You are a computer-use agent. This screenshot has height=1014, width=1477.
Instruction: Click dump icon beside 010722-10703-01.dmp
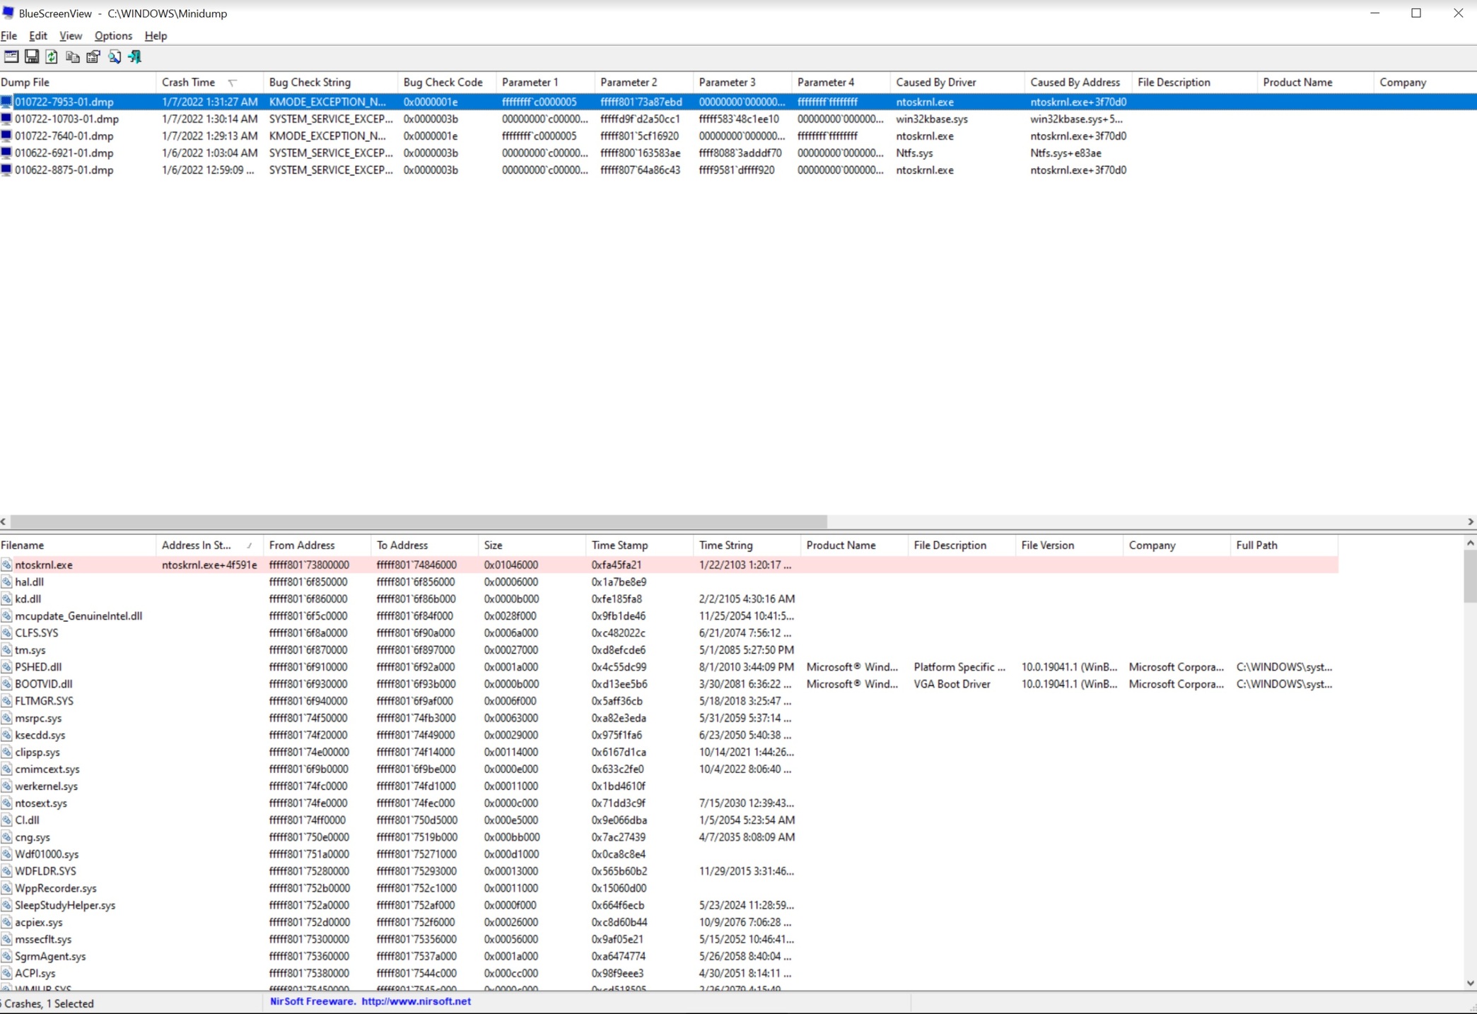point(6,119)
